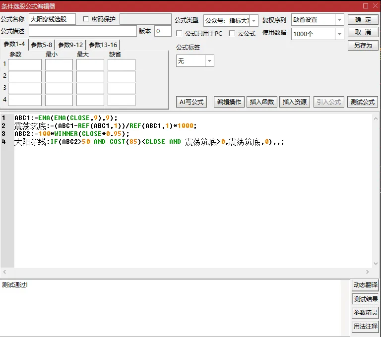The height and width of the screenshot is (337, 381).
Task: Click the 插入函数 button
Action: point(262,102)
